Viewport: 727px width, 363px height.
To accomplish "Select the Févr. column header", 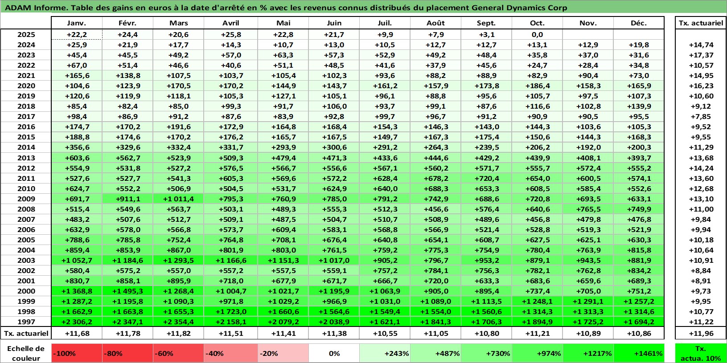I will (127, 23).
